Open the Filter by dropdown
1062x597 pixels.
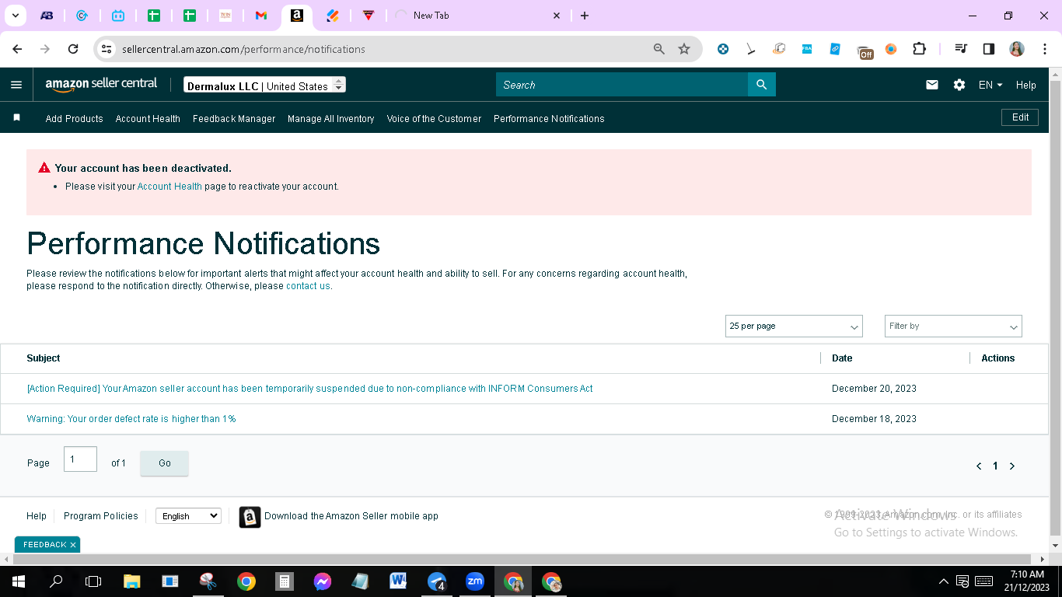pyautogui.click(x=953, y=326)
